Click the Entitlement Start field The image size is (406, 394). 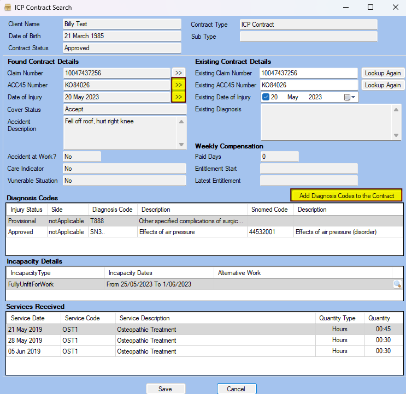click(x=309, y=169)
